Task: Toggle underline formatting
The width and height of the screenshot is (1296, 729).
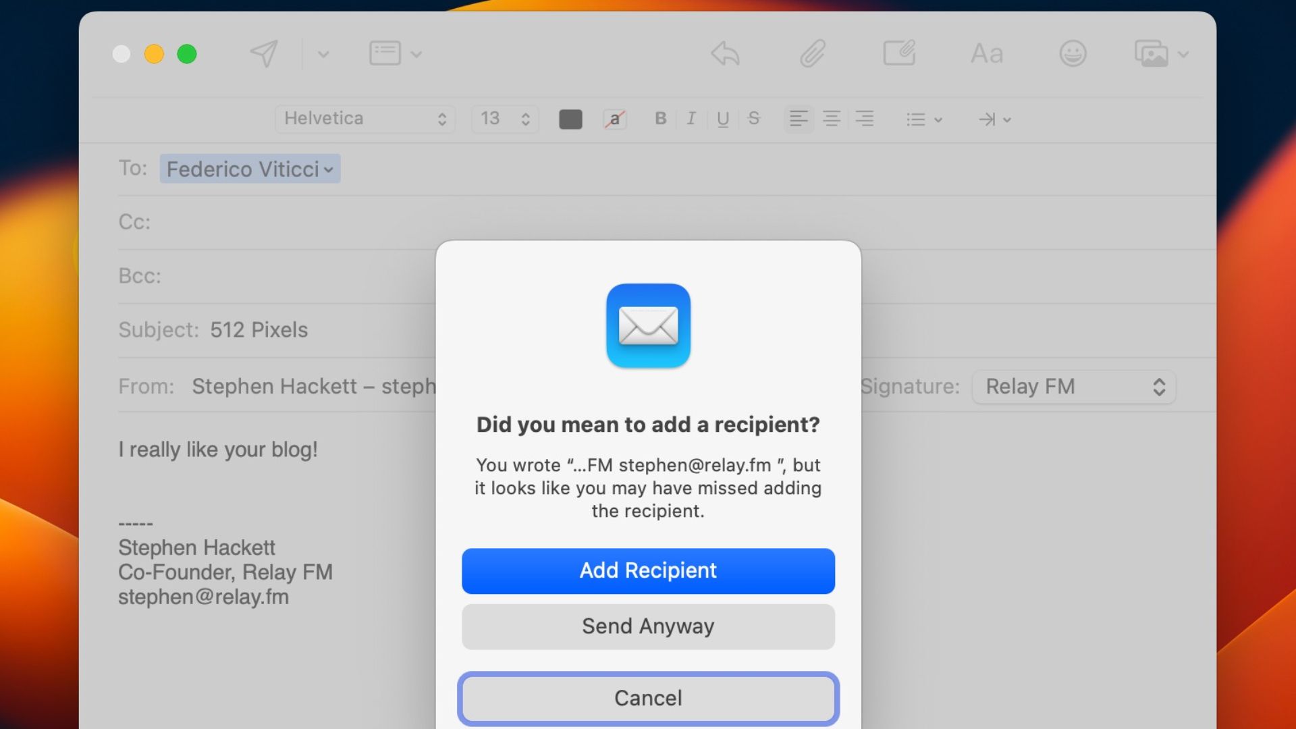Action: (722, 119)
